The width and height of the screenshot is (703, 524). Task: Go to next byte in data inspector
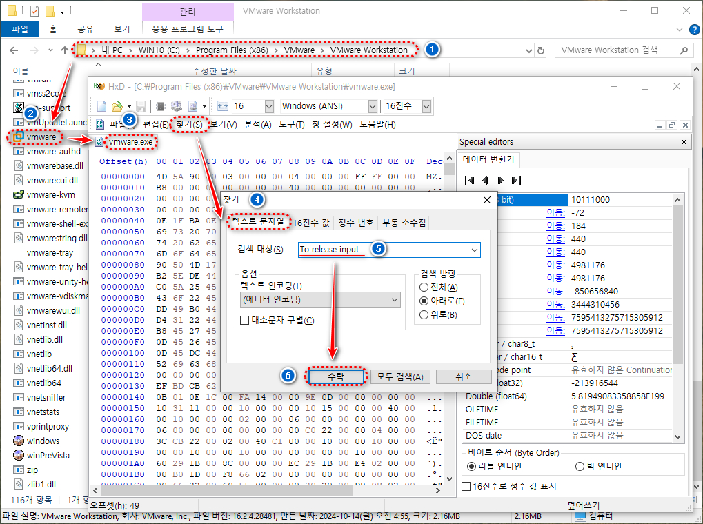500,180
